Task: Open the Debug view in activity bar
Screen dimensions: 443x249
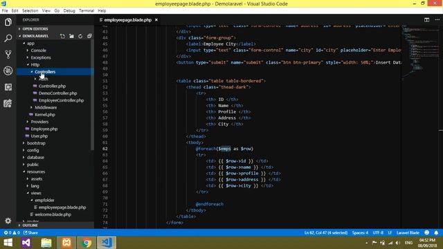Action: tap(8, 71)
